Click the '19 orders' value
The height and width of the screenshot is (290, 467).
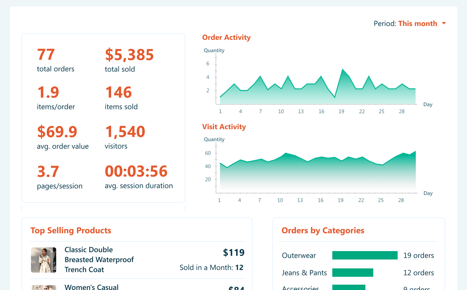[419, 255]
